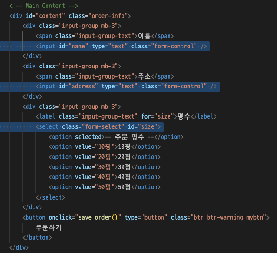Click the closing </select> tag

[50, 197]
